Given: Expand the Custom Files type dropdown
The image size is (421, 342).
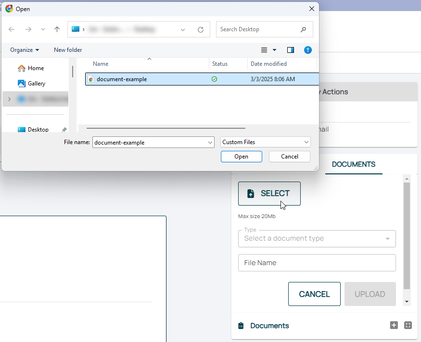Looking at the screenshot, I should [306, 142].
